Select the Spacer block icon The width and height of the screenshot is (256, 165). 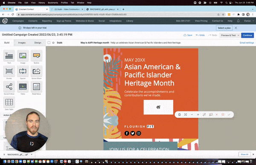pyautogui.click(x=23, y=71)
